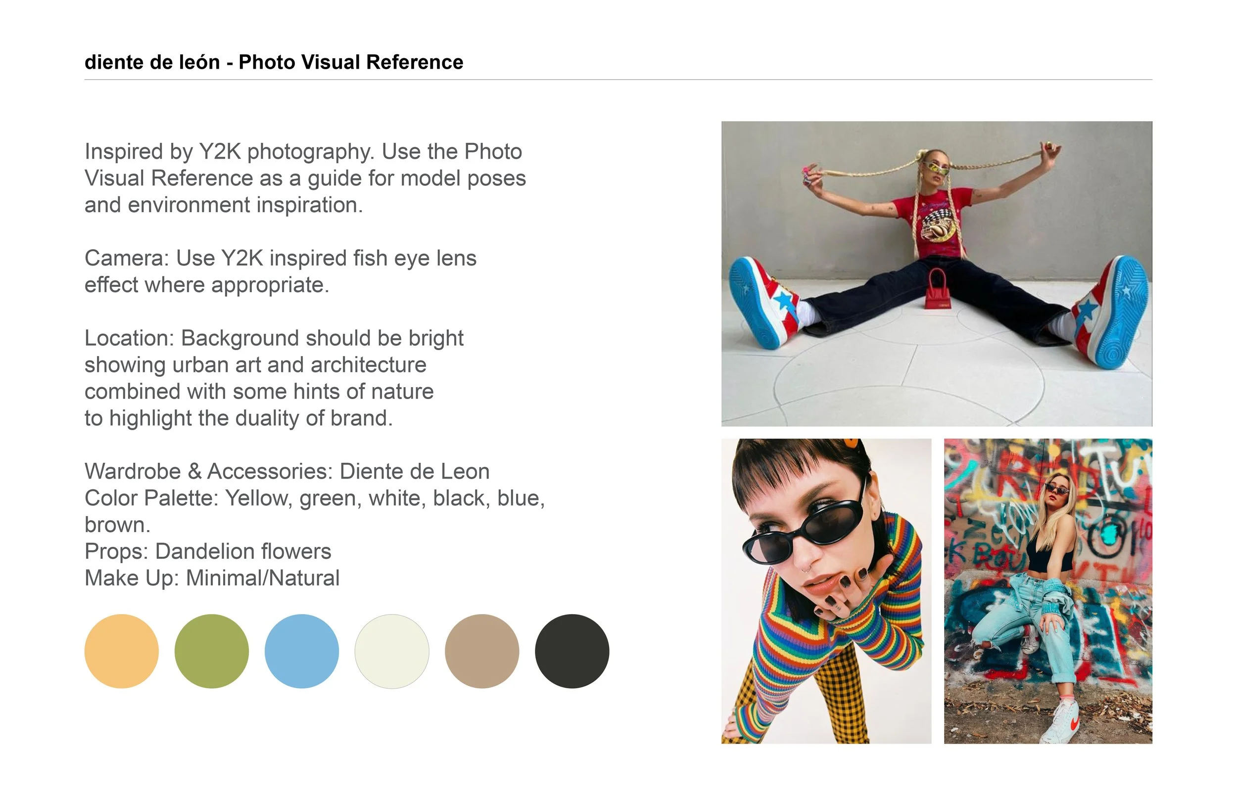Click the 'Inspired by Y2K photography' paragraph
Screen dimensions: 1237x800
[305, 178]
